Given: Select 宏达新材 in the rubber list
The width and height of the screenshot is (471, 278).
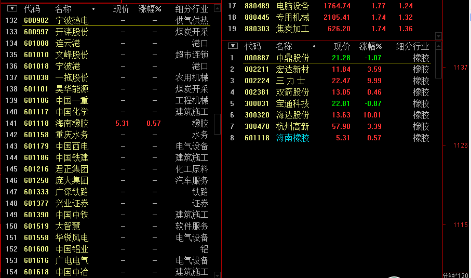Looking at the screenshot, I should (x=330, y=69).
